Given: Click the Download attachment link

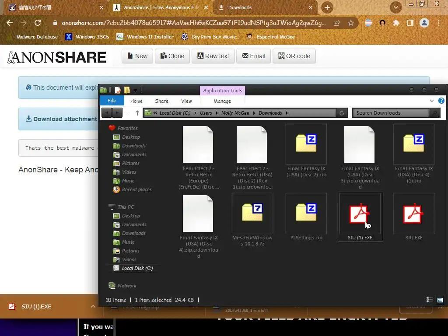Looking at the screenshot, I should pos(61,119).
